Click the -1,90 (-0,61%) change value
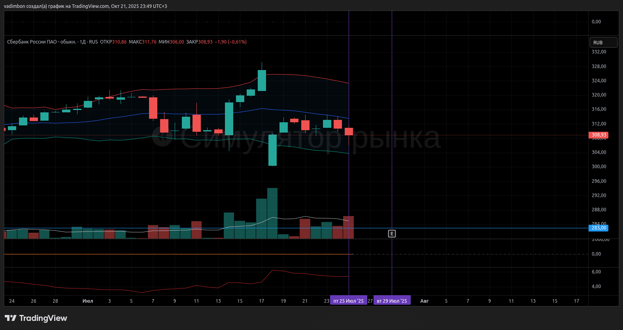Screen dimensions: 623x330 [x=230, y=42]
